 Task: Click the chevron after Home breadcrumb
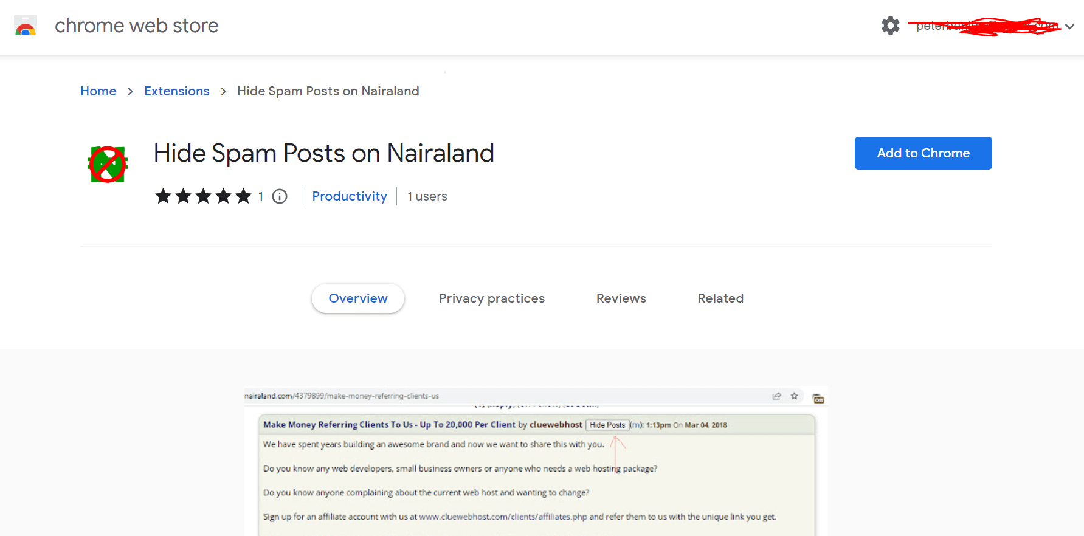point(130,91)
